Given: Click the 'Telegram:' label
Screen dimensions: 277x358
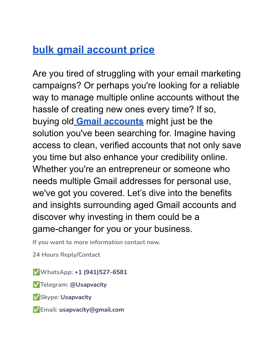Looking at the screenshot, I should pyautogui.click(x=54, y=285).
